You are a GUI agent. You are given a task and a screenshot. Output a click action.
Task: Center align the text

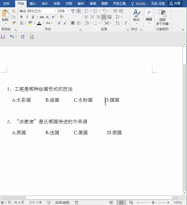pos(92,17)
